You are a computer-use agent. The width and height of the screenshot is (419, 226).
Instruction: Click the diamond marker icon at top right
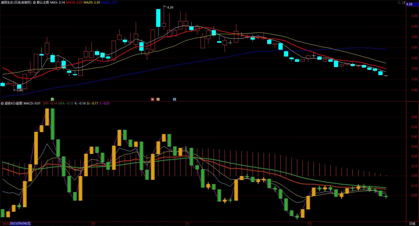coord(399,3)
